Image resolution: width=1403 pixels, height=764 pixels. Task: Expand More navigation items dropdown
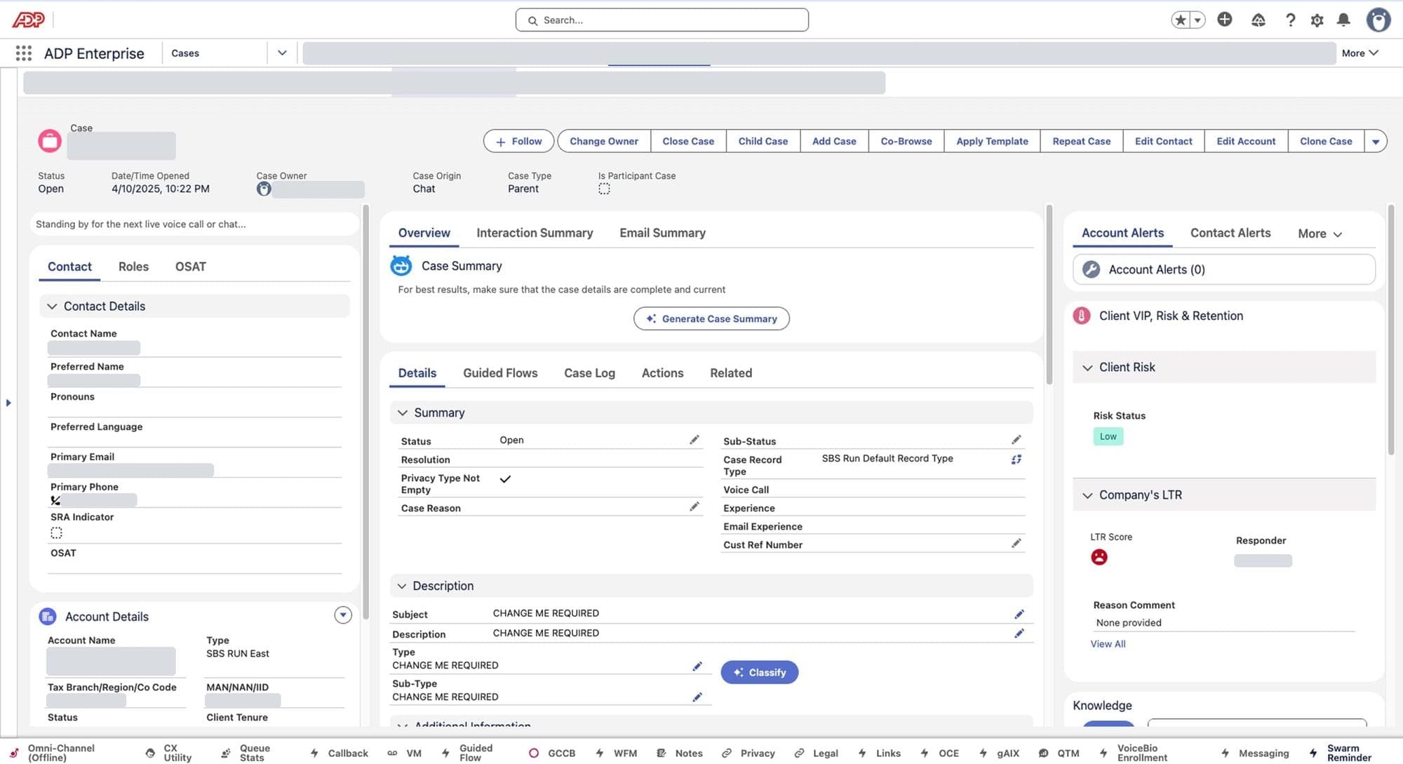pos(1360,53)
